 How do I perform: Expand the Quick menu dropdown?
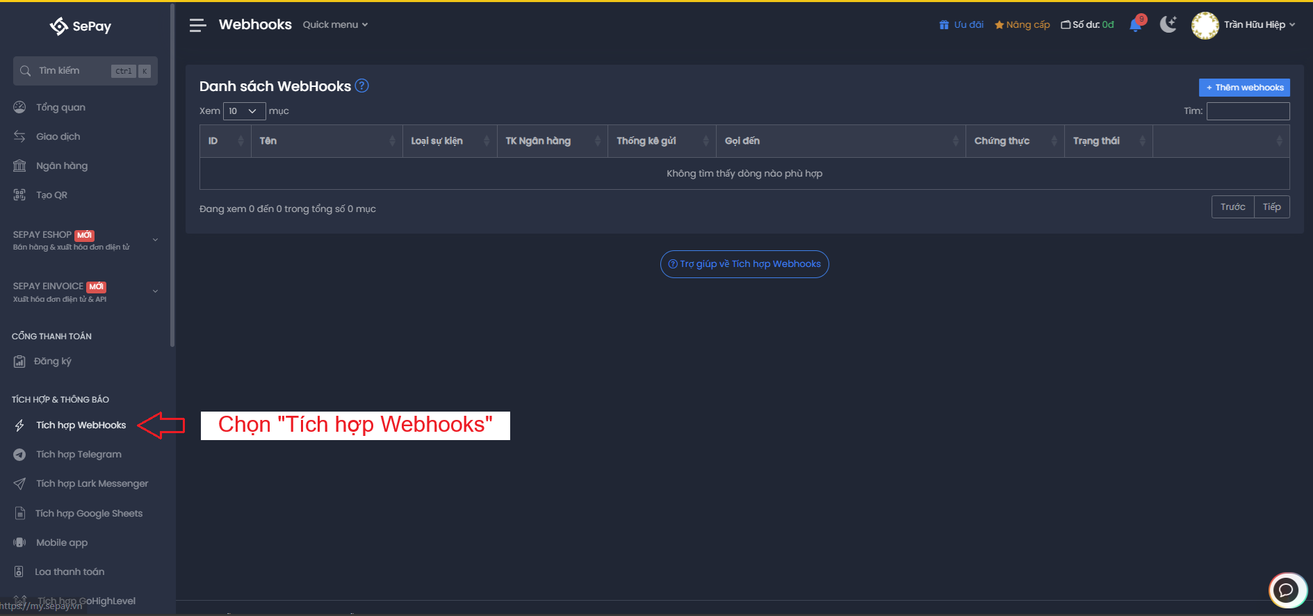(335, 25)
